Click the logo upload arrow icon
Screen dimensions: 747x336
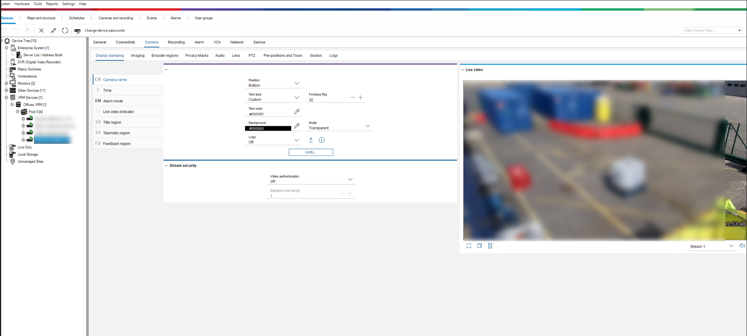311,140
